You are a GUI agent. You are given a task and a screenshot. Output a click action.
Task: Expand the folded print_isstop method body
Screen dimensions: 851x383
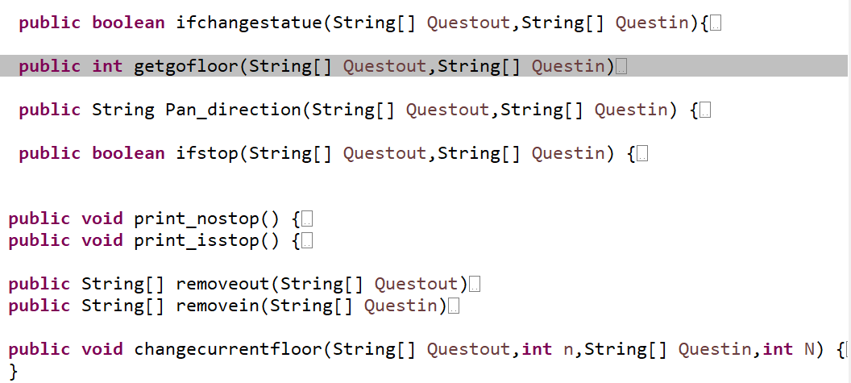pyautogui.click(x=306, y=240)
